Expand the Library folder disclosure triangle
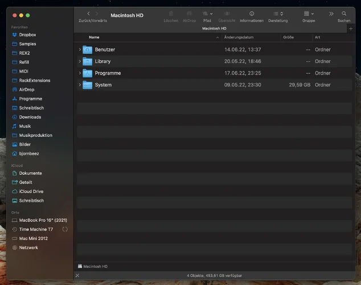Screen dimensions: 361x285 [x=80, y=62]
